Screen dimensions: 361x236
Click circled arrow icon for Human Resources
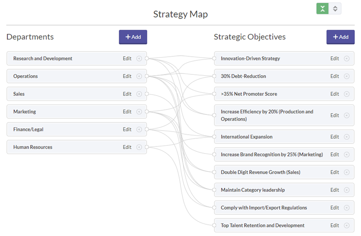[139, 147]
